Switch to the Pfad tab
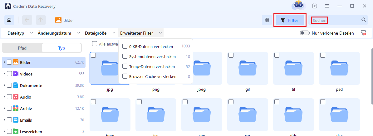The height and width of the screenshot is (136, 373). (x=22, y=48)
